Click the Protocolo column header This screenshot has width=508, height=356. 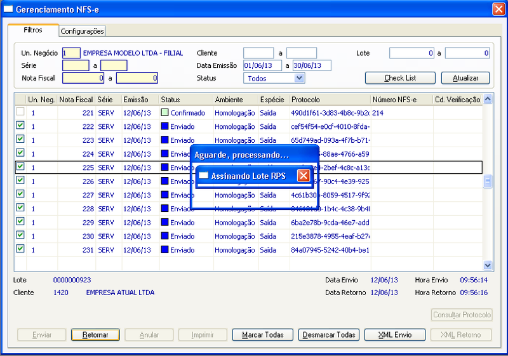point(330,100)
